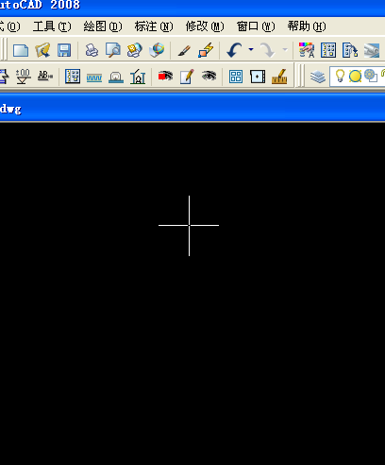The height and width of the screenshot is (465, 385).
Task: Open the 窗口(W) menu
Action: click(x=256, y=26)
